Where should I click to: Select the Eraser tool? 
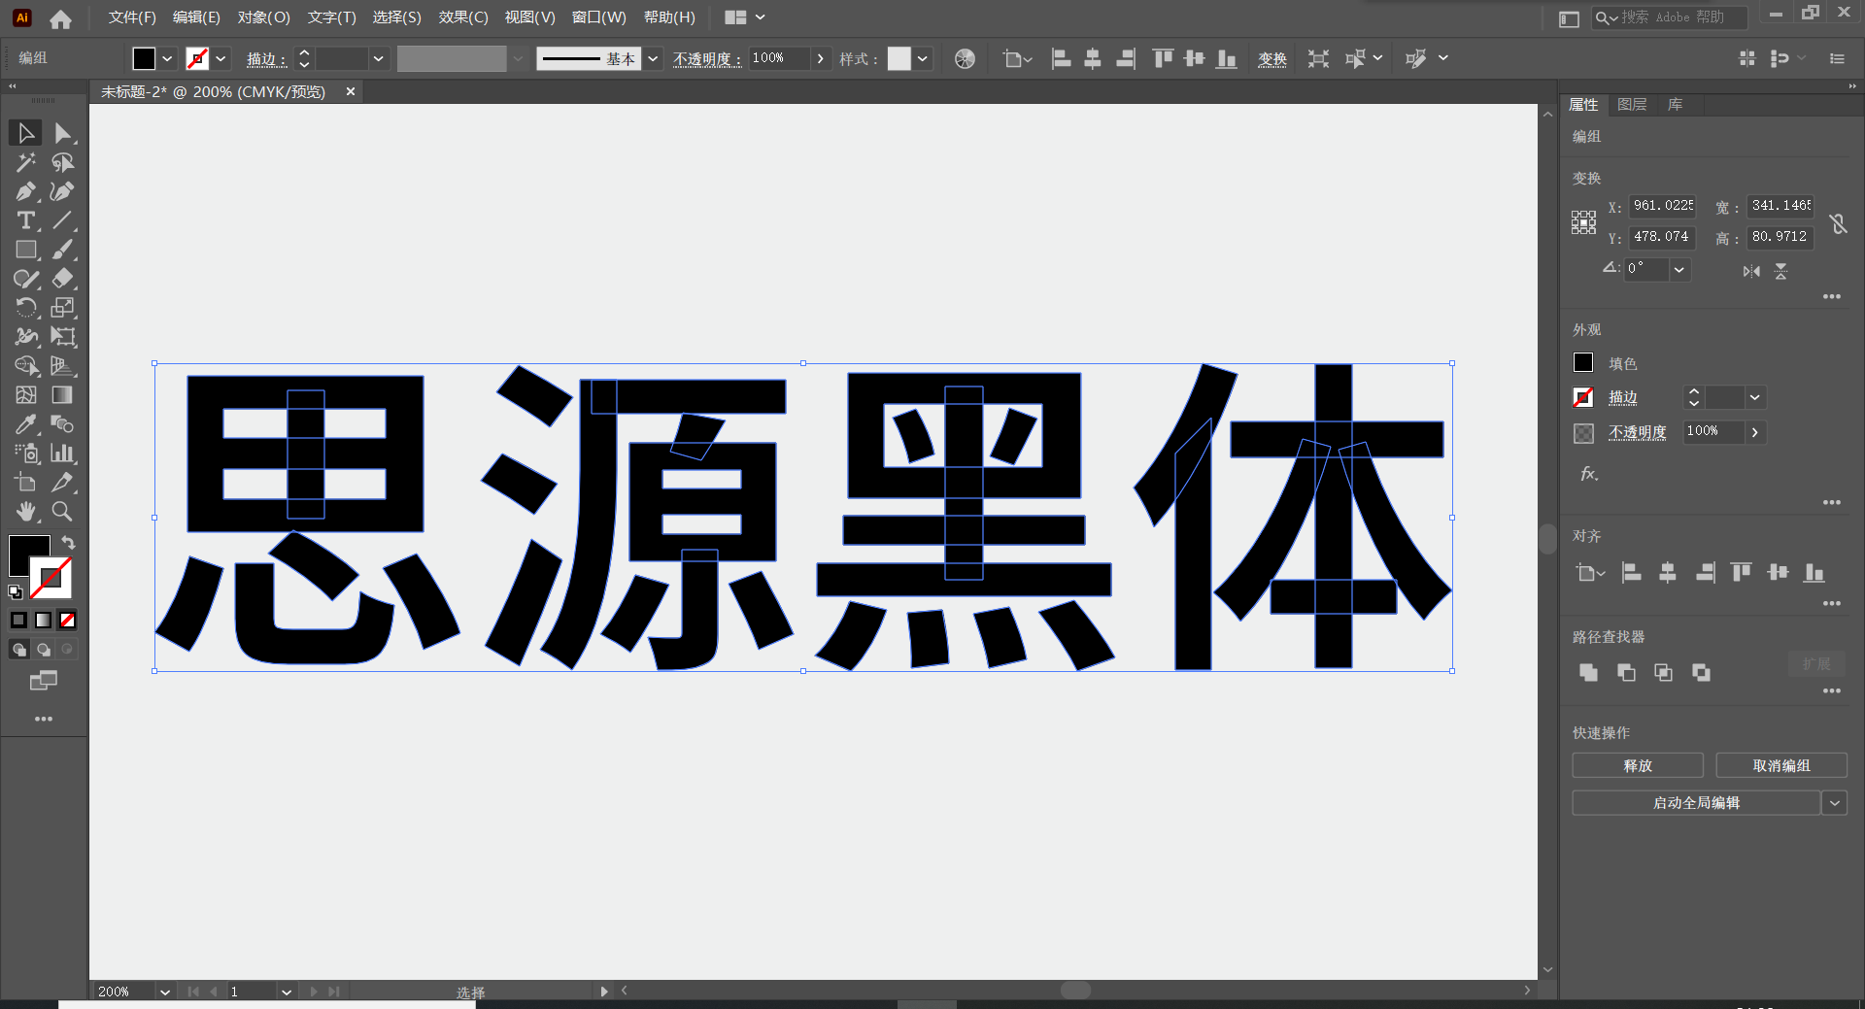pyautogui.click(x=62, y=279)
